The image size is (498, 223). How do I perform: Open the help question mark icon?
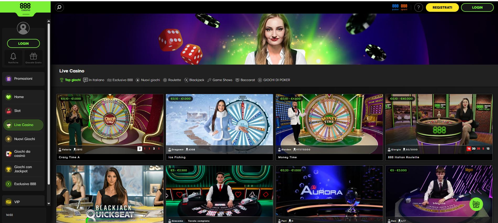tap(419, 8)
